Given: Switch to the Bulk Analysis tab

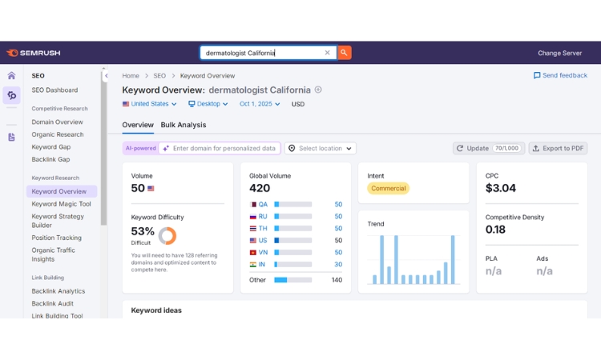Looking at the screenshot, I should click(x=184, y=125).
